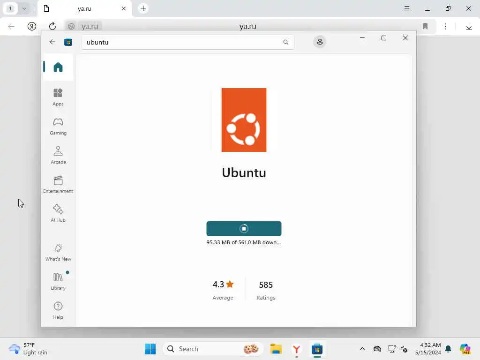Viewport: 480px width, 360px height.
Task: Show hidden tray icons
Action: (x=362, y=349)
